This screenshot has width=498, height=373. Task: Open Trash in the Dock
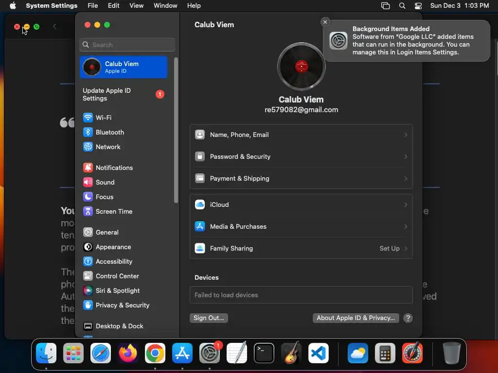click(x=451, y=353)
